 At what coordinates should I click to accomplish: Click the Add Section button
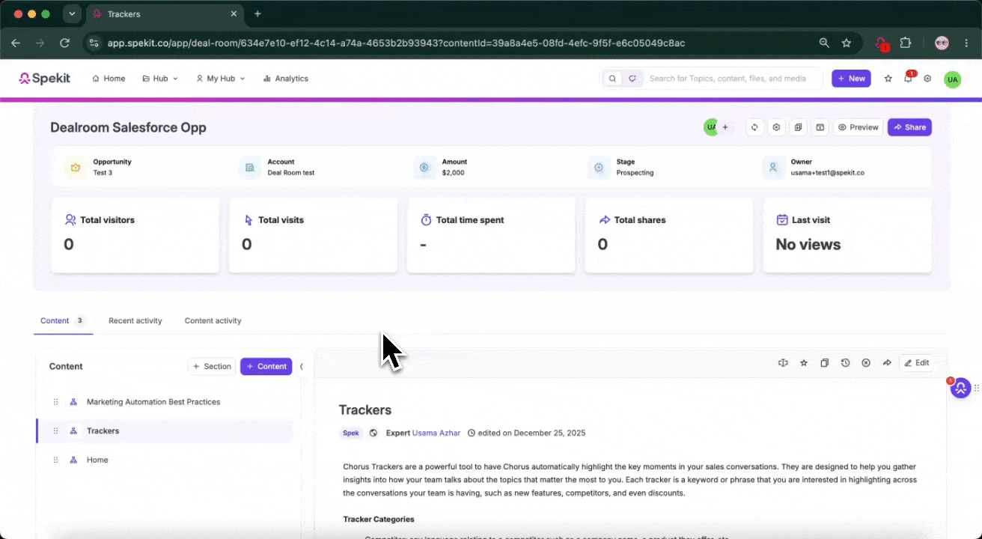(212, 367)
